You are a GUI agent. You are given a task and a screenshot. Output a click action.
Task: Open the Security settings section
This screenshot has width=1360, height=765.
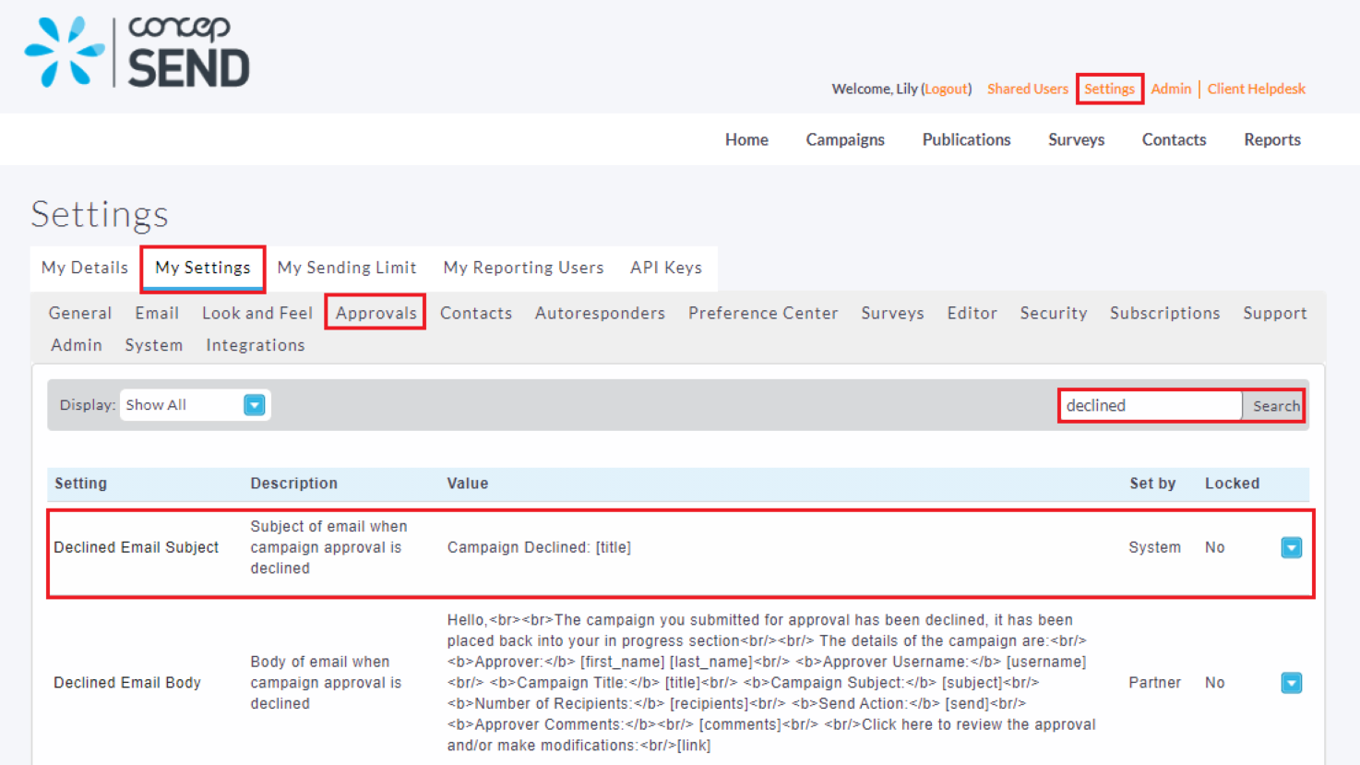click(1053, 313)
